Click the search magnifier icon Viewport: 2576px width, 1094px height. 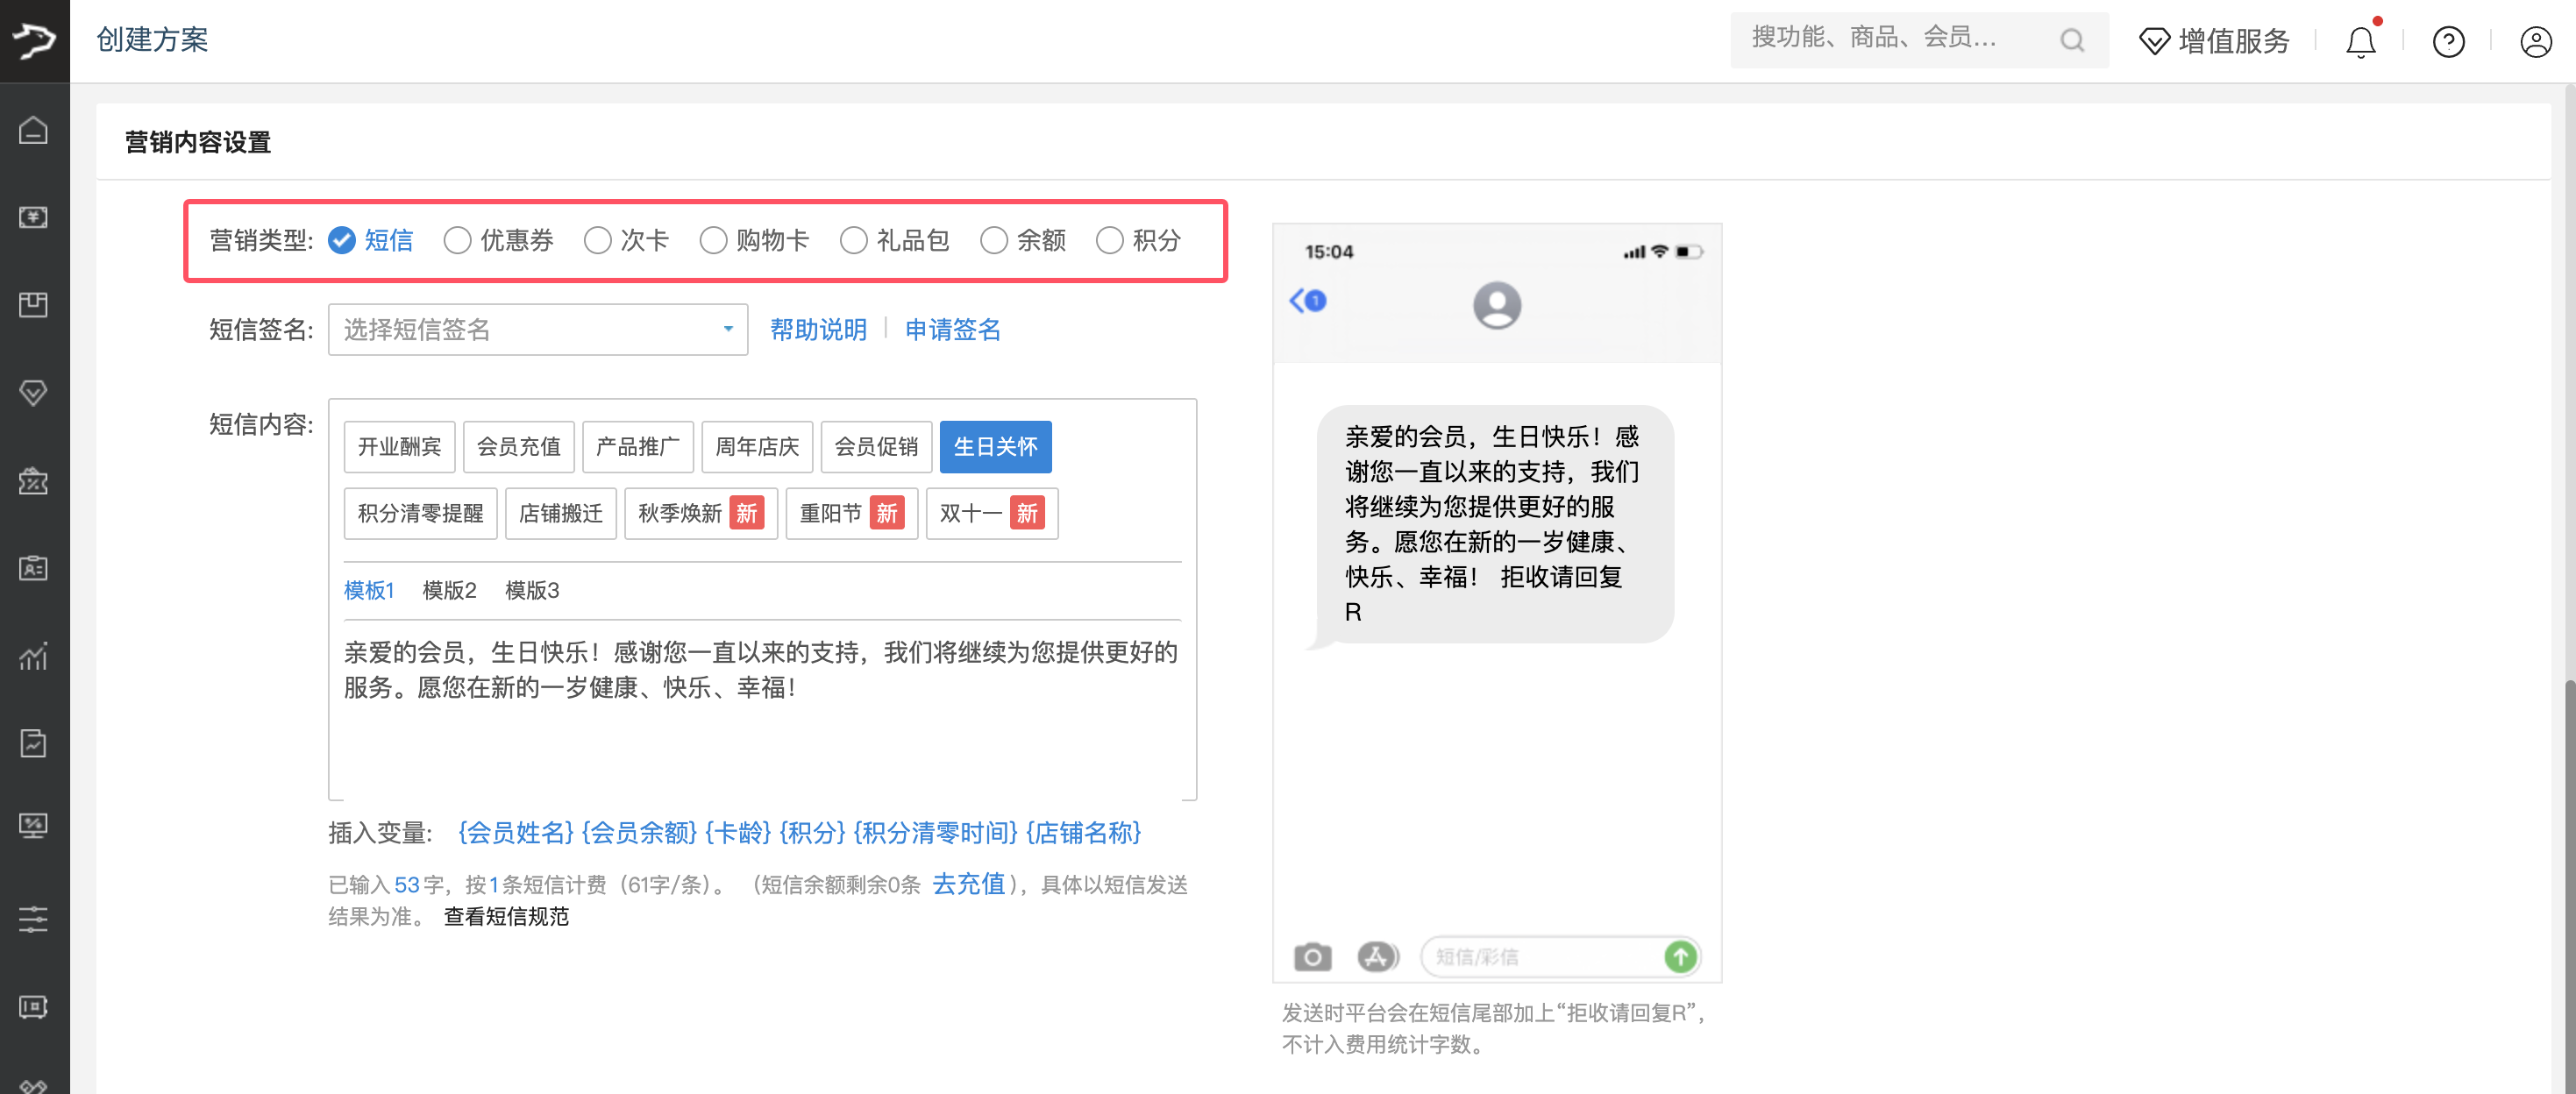[x=2072, y=41]
